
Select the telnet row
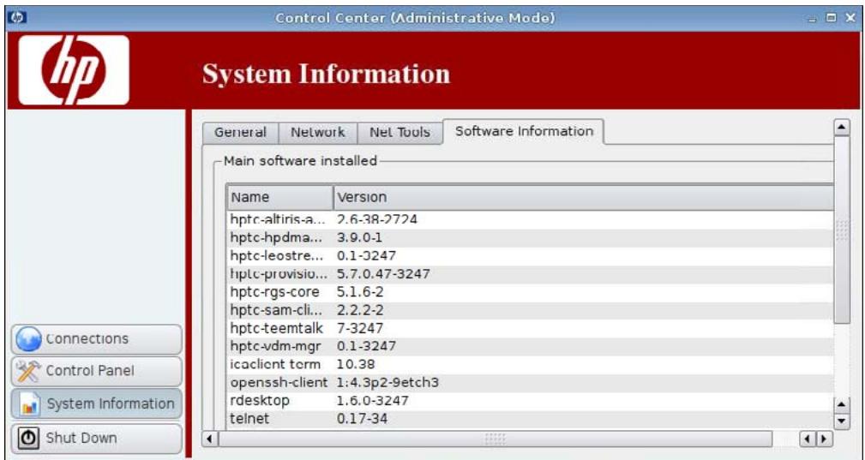(x=530, y=419)
